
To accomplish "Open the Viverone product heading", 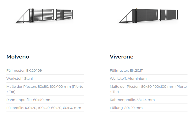I will [x=122, y=57].
